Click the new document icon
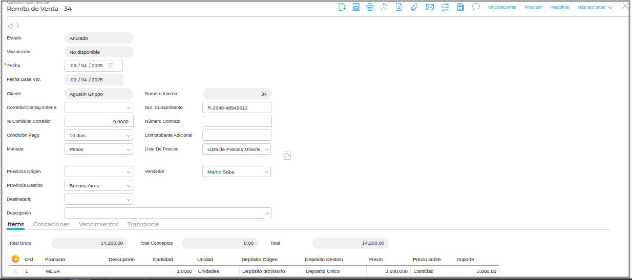 pyautogui.click(x=342, y=7)
